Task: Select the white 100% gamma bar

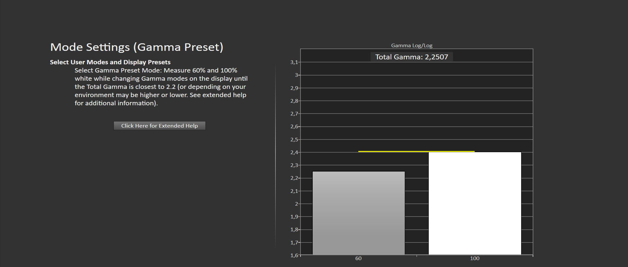Action: [474, 203]
